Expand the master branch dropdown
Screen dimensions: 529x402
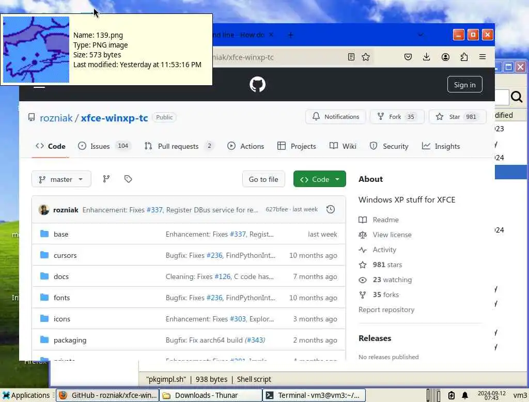[x=61, y=179]
